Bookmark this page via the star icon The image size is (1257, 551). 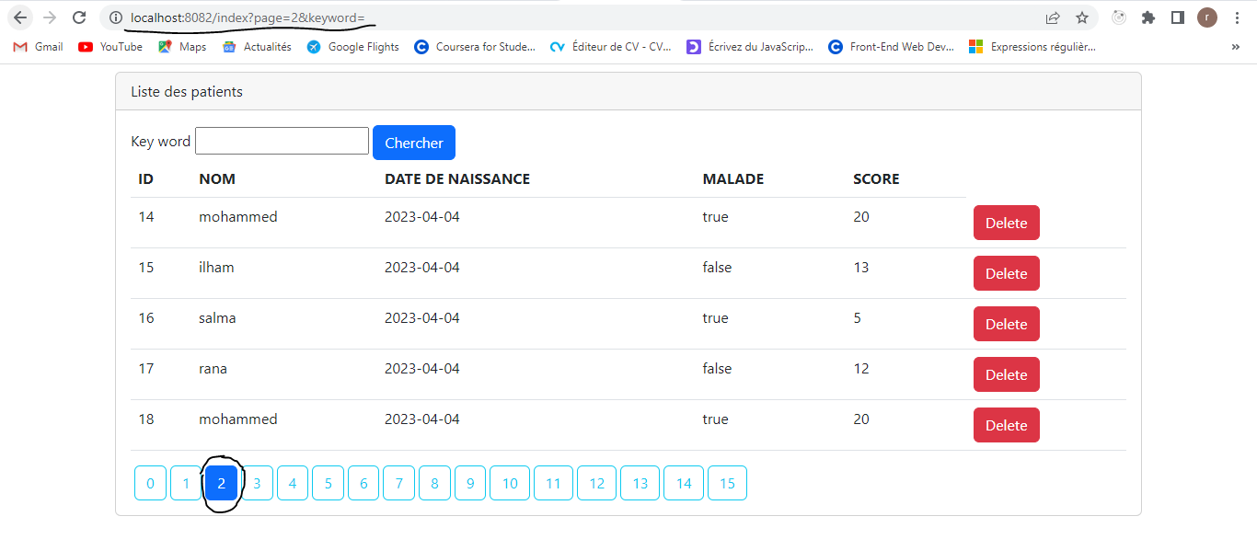click(1082, 17)
